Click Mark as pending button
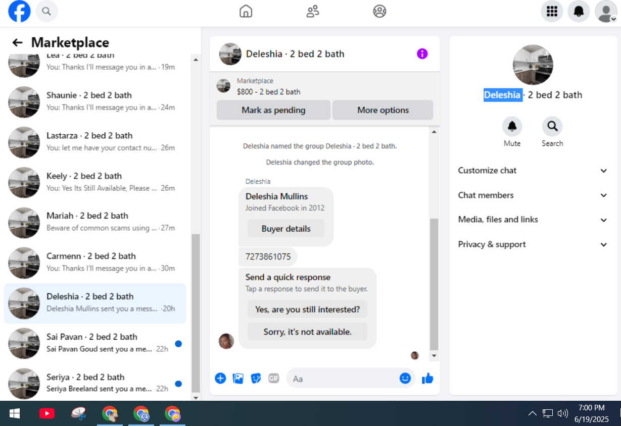Image resolution: width=621 pixels, height=426 pixels. coord(273,110)
